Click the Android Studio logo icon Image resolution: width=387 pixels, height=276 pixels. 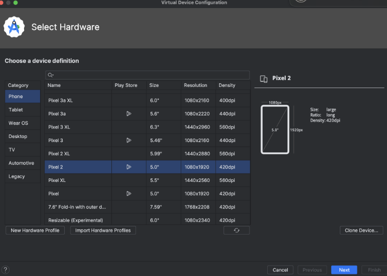click(14, 27)
